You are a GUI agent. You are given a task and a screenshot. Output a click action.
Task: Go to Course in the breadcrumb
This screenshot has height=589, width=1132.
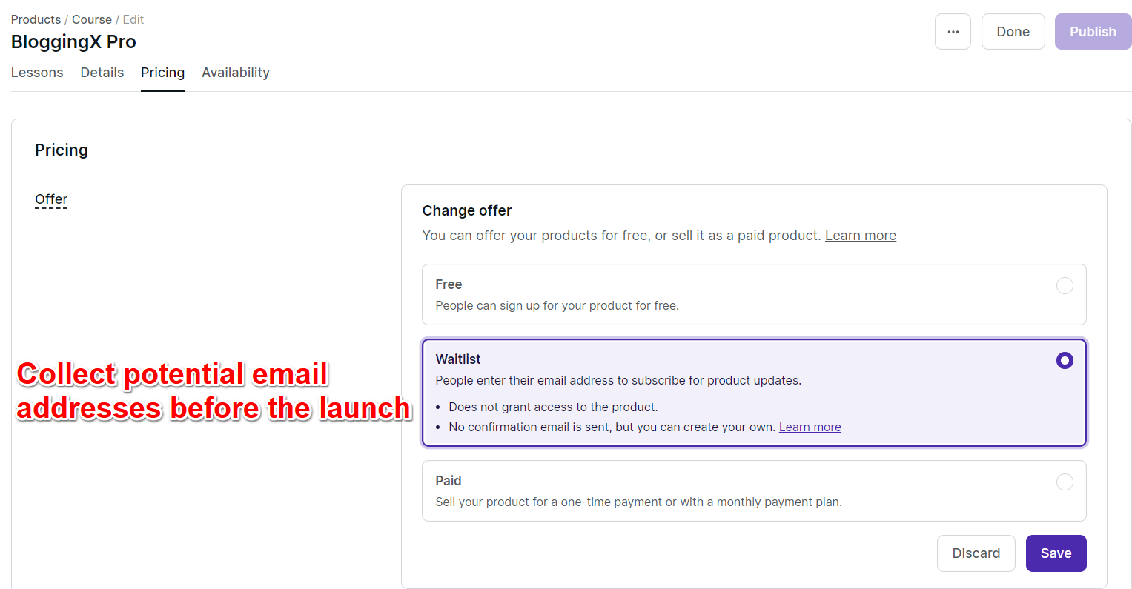92,19
